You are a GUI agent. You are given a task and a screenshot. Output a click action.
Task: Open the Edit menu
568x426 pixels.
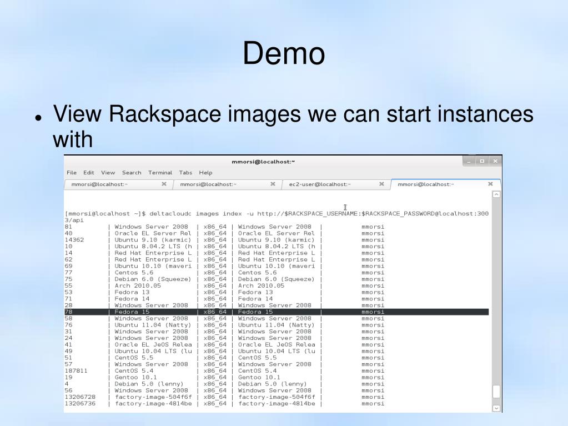point(88,173)
